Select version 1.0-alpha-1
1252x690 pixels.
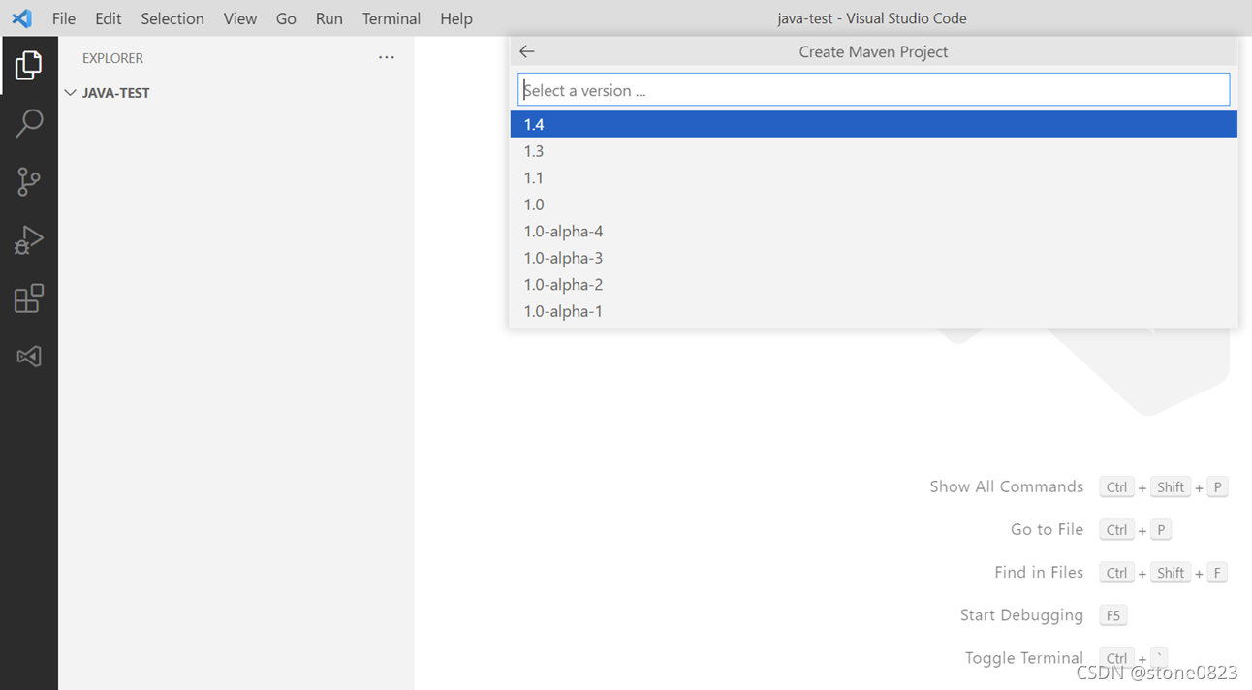pos(873,311)
